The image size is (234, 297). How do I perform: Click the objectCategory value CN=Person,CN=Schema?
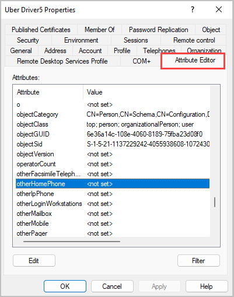click(x=148, y=114)
